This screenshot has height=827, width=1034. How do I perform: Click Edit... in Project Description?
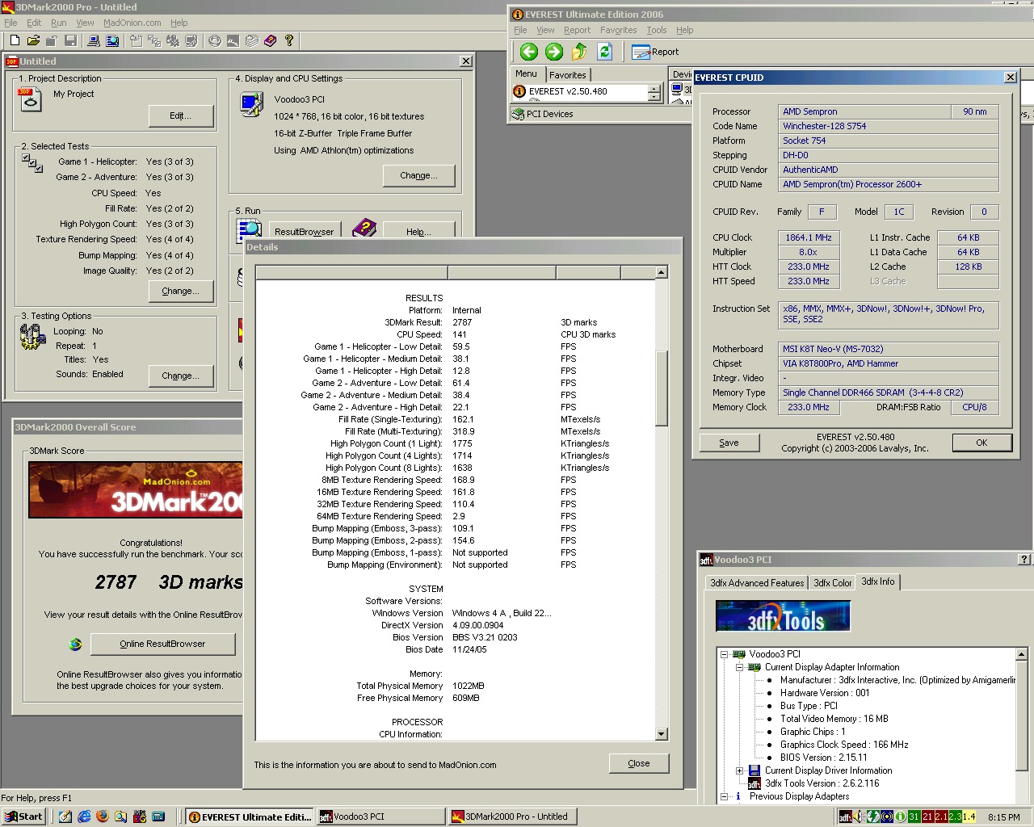[x=181, y=116]
